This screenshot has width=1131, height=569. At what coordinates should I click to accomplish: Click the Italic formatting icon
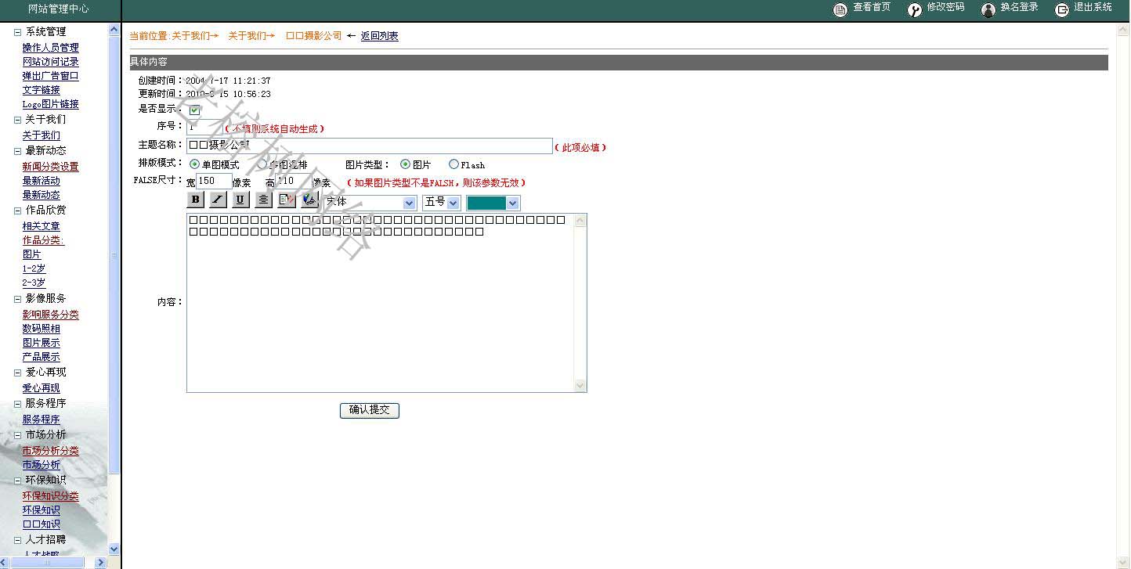(x=219, y=200)
